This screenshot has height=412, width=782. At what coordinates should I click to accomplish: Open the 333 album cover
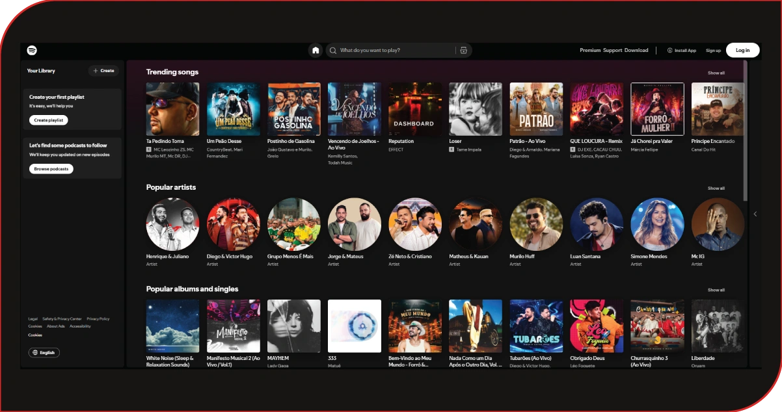(355, 326)
